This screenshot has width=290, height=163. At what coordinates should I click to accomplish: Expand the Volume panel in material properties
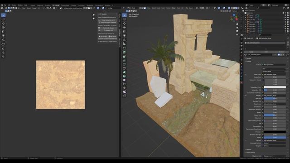click(249, 150)
